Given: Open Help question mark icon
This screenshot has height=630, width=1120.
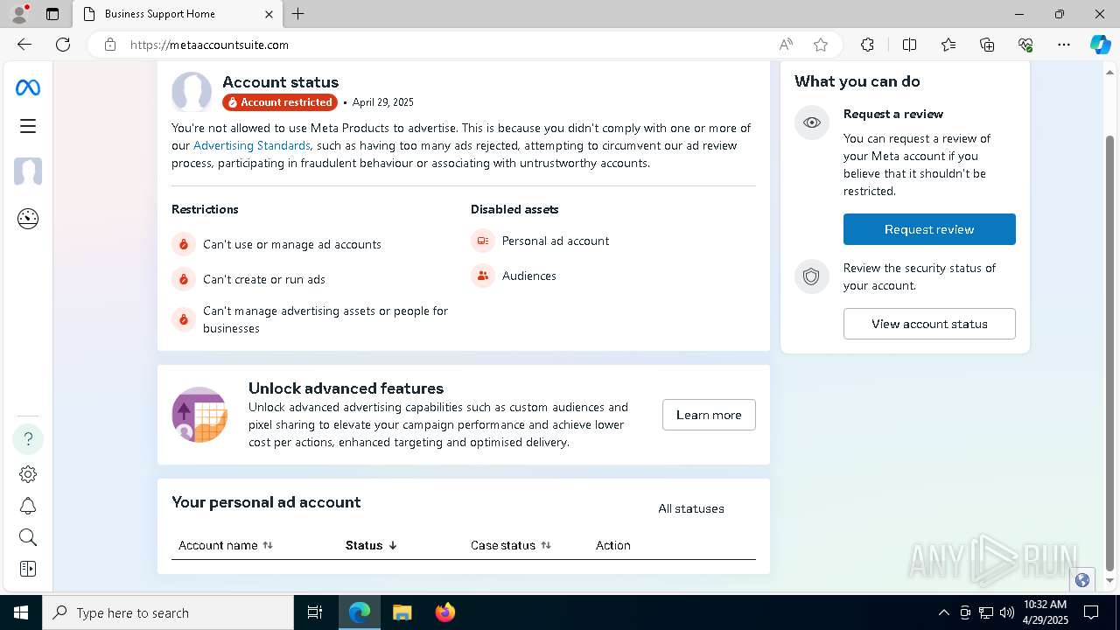Looking at the screenshot, I should [x=28, y=438].
